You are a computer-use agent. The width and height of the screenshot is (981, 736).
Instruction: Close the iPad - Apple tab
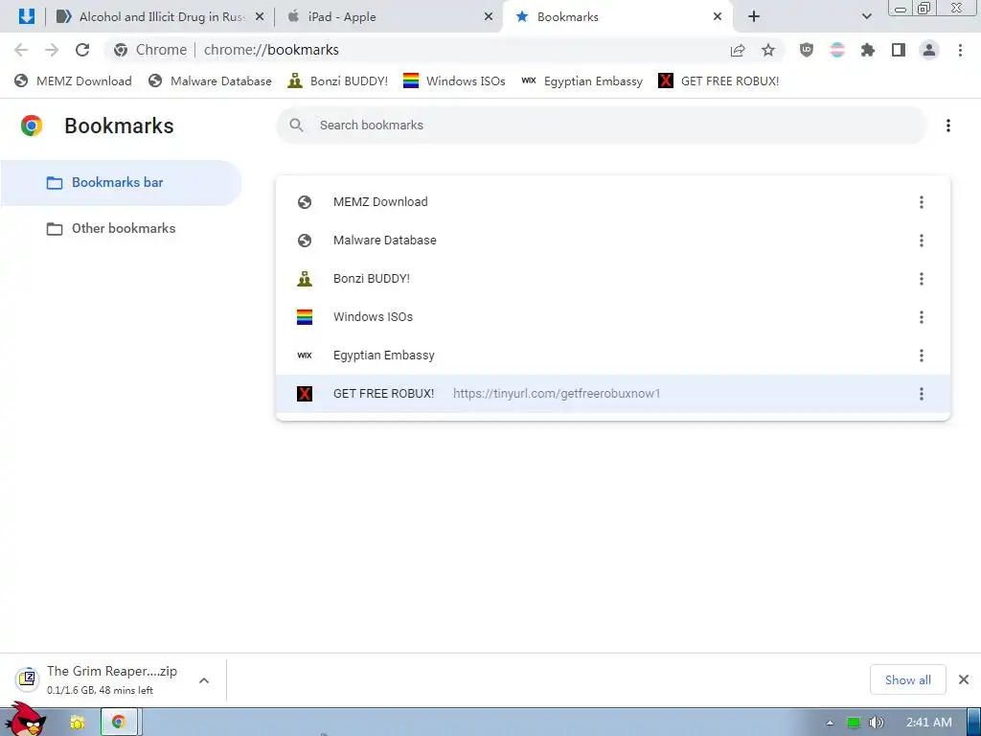click(489, 17)
